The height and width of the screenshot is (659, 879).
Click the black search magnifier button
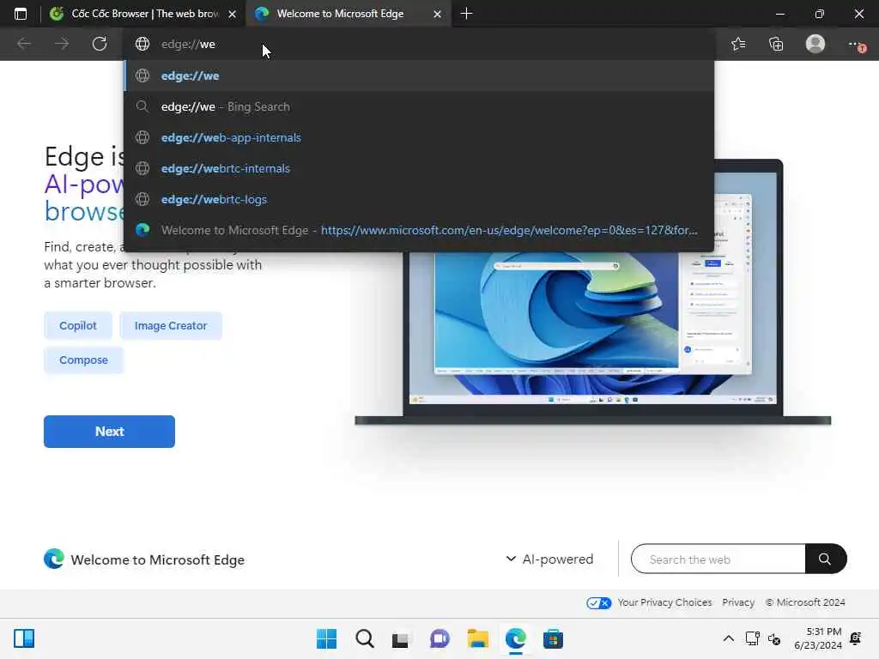click(x=825, y=559)
